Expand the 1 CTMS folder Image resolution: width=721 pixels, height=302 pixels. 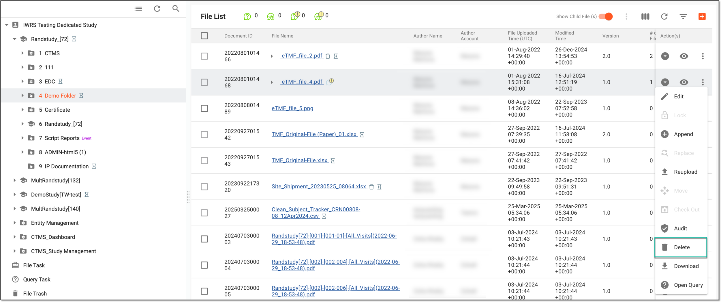pos(22,53)
